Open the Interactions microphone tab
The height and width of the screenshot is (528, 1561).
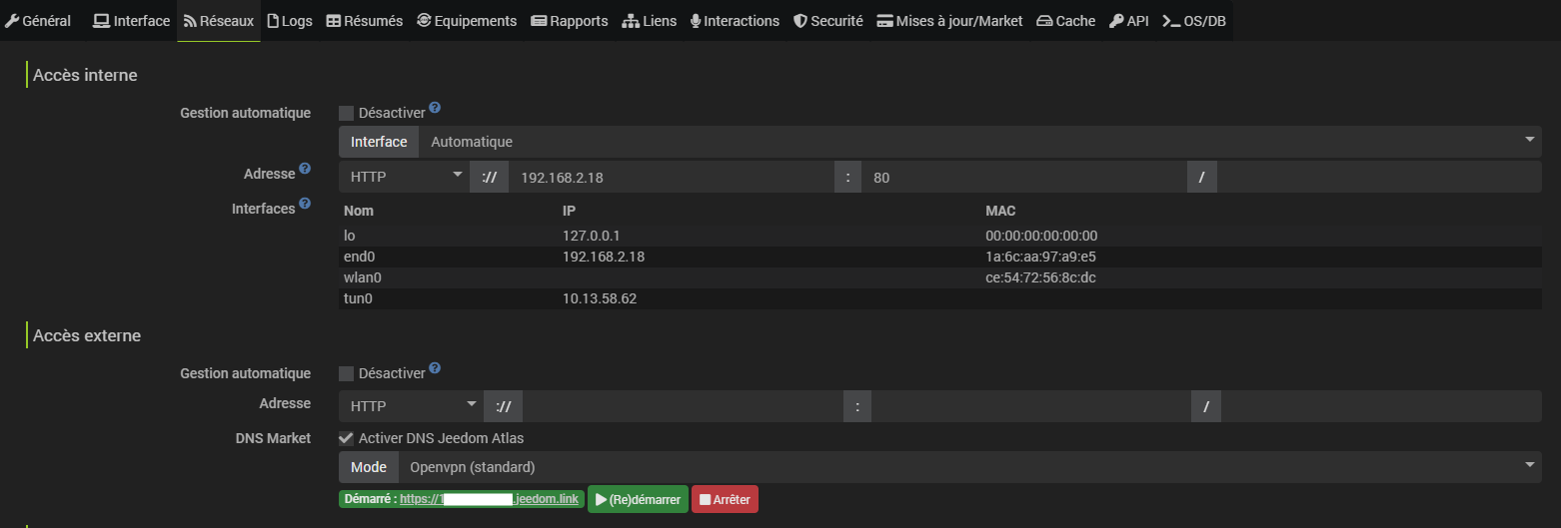coord(735,21)
